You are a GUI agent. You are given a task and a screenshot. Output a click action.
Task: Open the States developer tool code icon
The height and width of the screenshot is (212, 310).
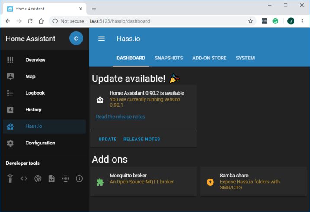coord(24,179)
